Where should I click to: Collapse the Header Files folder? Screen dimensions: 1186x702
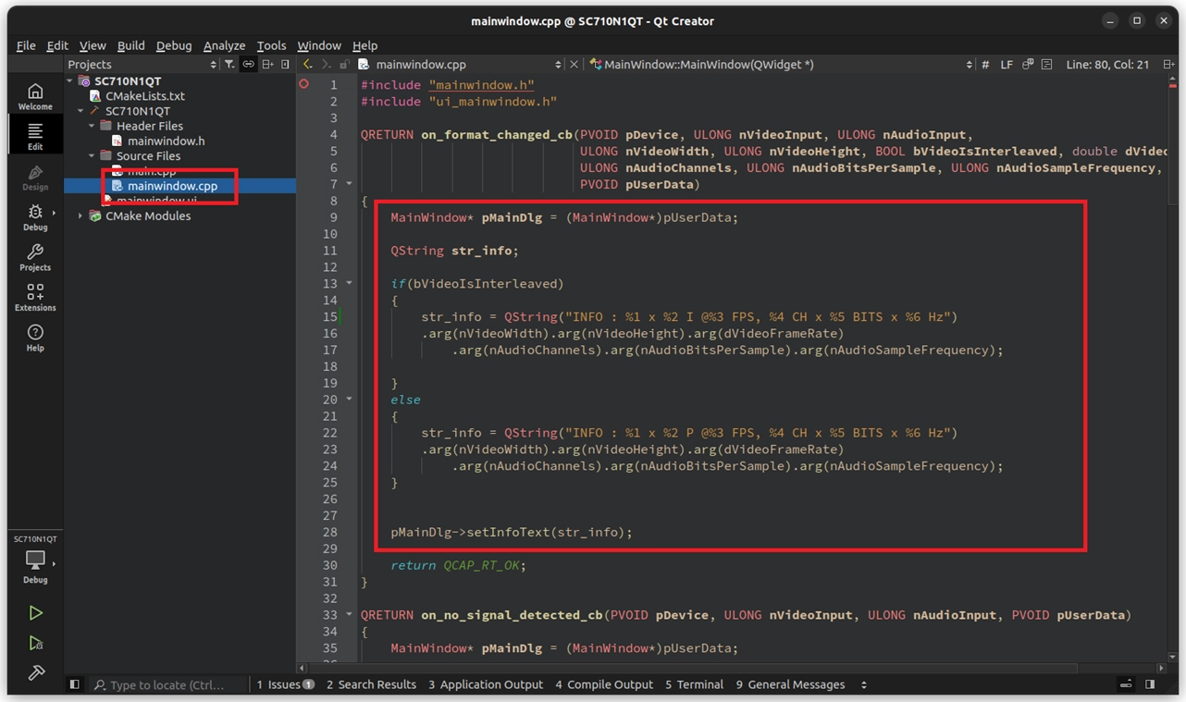point(92,126)
